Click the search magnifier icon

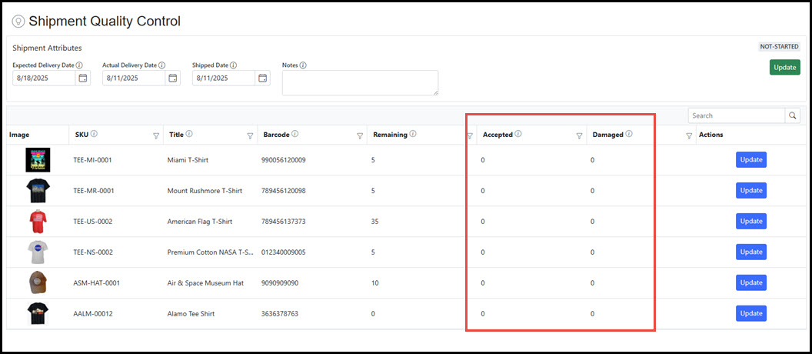(x=792, y=115)
